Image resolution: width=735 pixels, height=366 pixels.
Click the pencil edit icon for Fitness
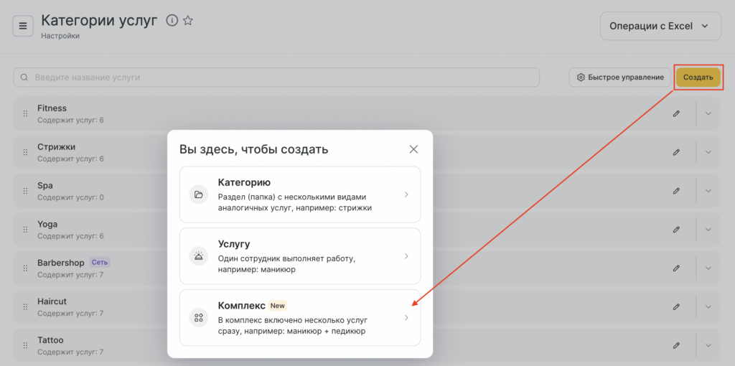[x=676, y=113]
